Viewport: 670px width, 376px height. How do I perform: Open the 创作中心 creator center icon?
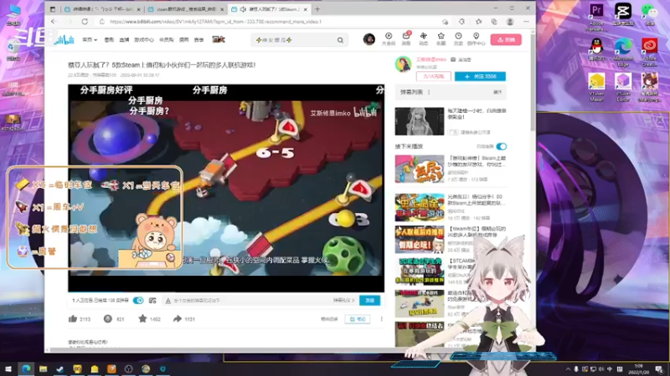pos(476,38)
